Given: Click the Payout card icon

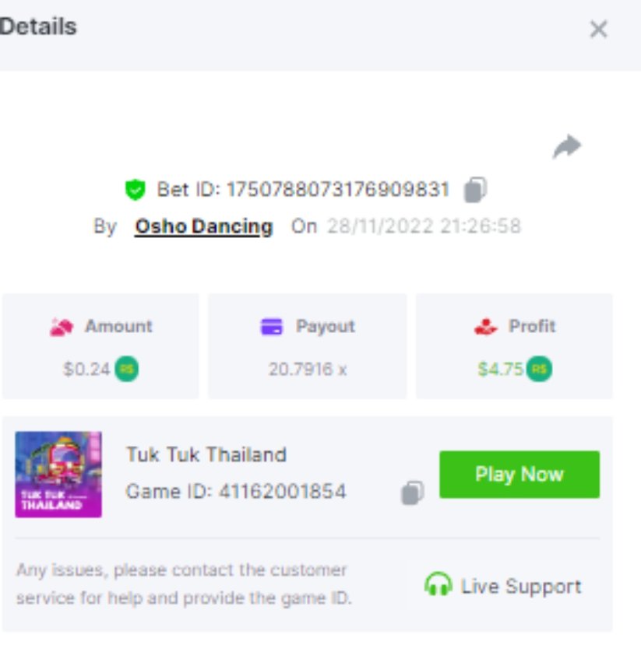Looking at the screenshot, I should (x=272, y=327).
